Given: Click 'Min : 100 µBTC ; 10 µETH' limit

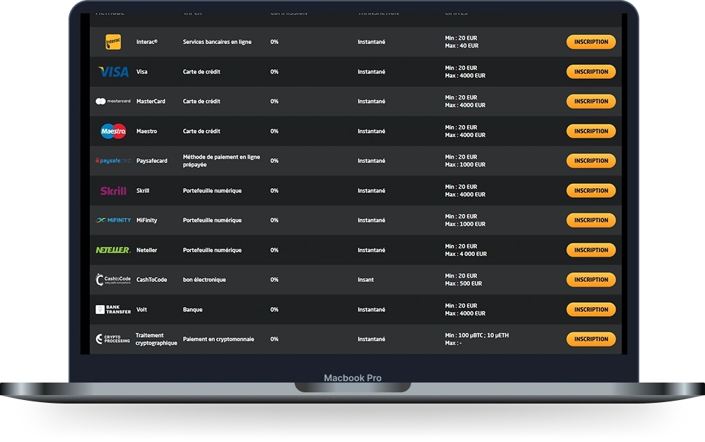Looking at the screenshot, I should click(477, 336).
